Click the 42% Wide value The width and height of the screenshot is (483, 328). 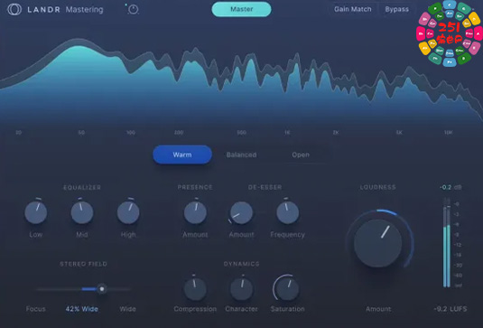(x=82, y=309)
